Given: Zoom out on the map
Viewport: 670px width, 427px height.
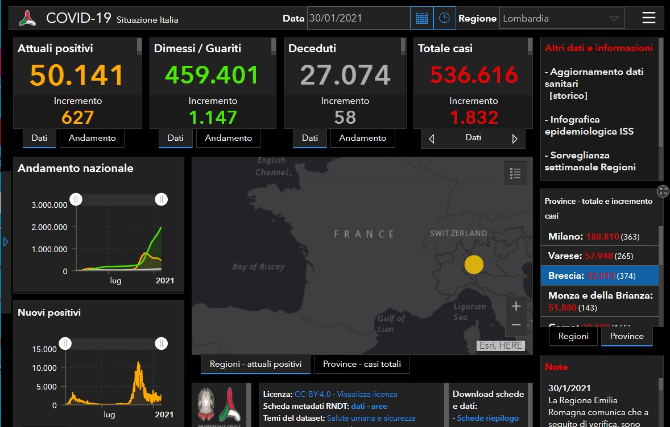Looking at the screenshot, I should coord(516,325).
